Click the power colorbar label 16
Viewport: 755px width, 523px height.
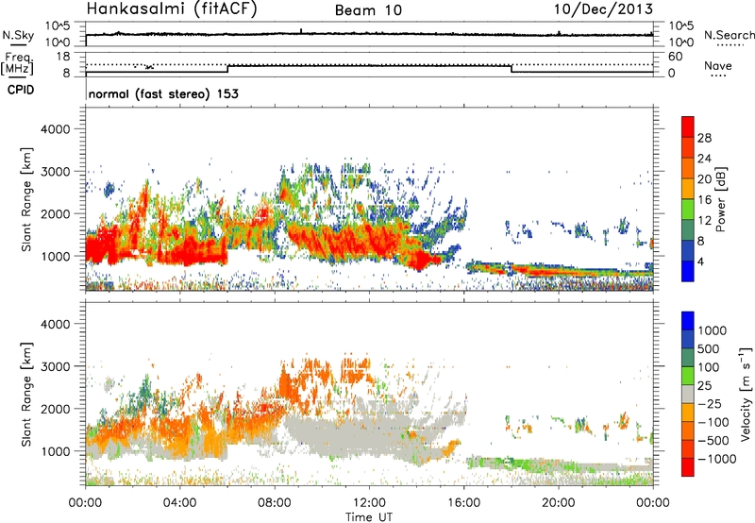[x=704, y=200]
